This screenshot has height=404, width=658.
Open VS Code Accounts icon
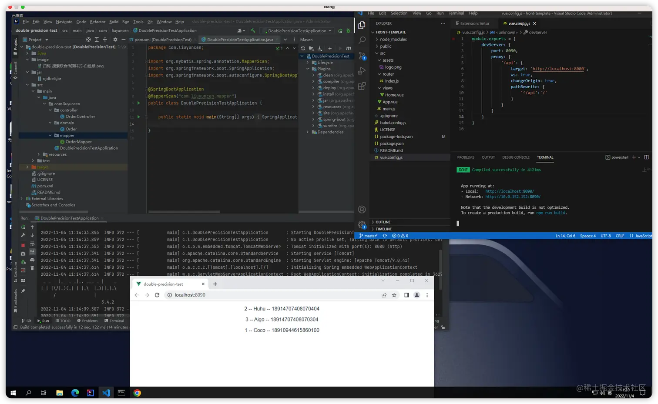362,210
